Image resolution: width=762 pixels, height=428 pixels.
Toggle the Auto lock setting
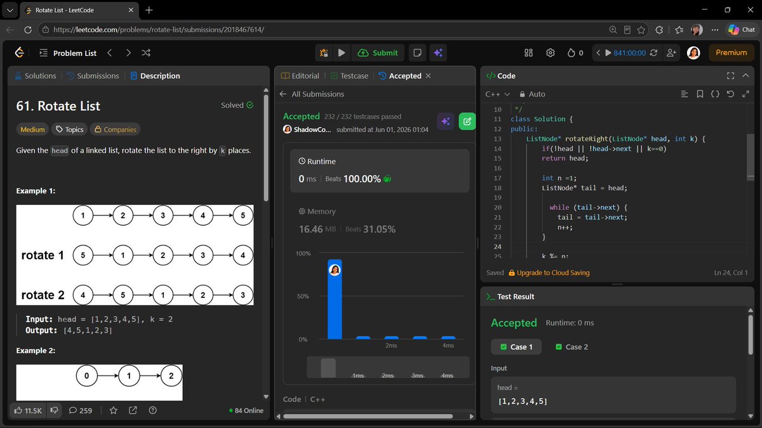coord(531,94)
